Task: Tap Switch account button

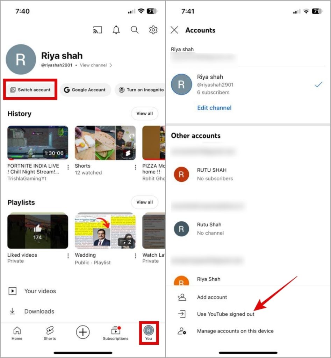Action: tap(30, 90)
